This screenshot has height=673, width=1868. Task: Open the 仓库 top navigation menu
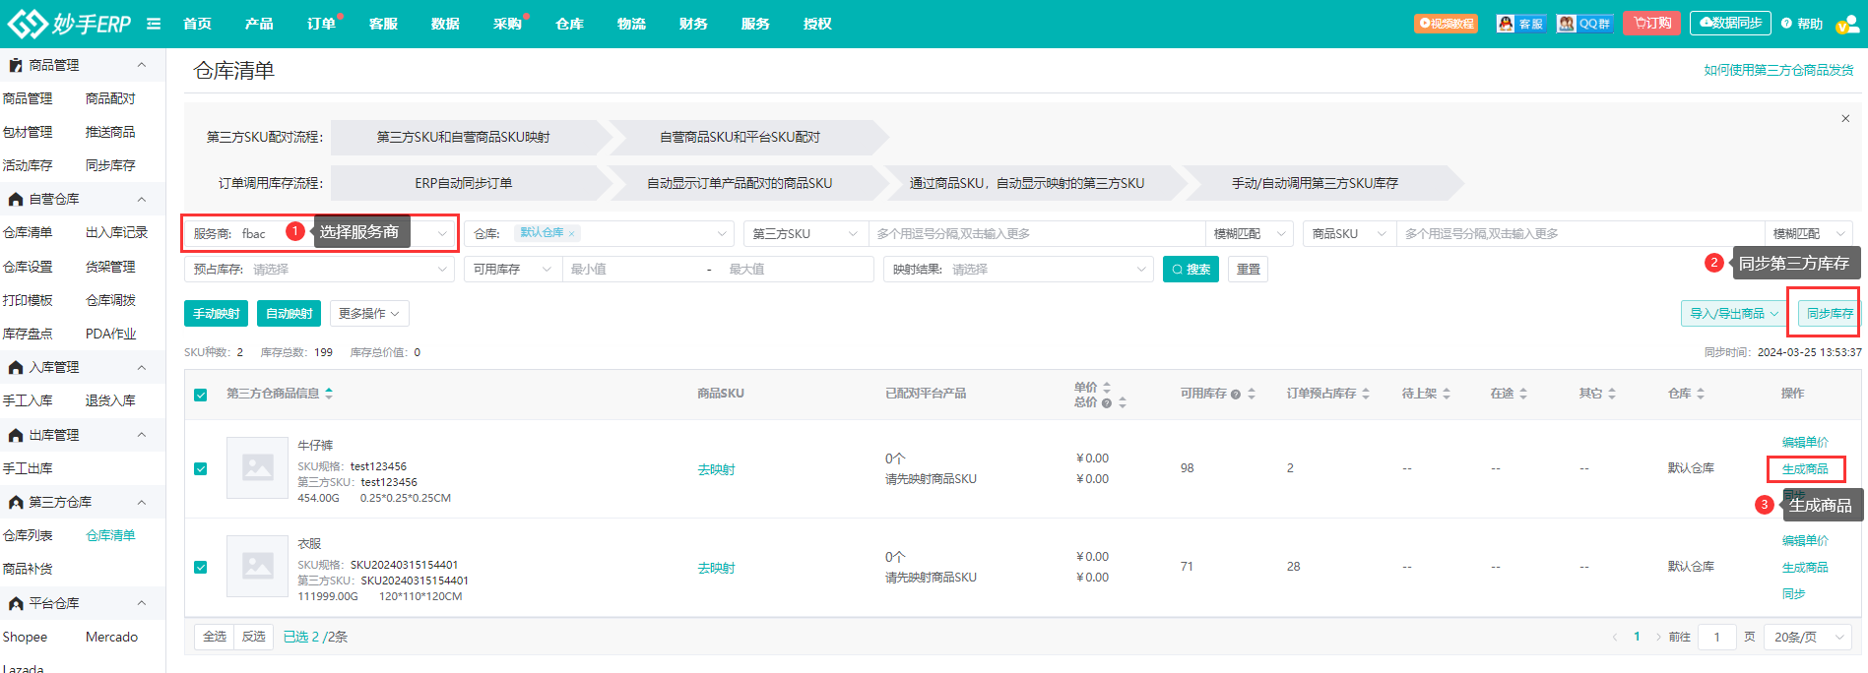(569, 24)
